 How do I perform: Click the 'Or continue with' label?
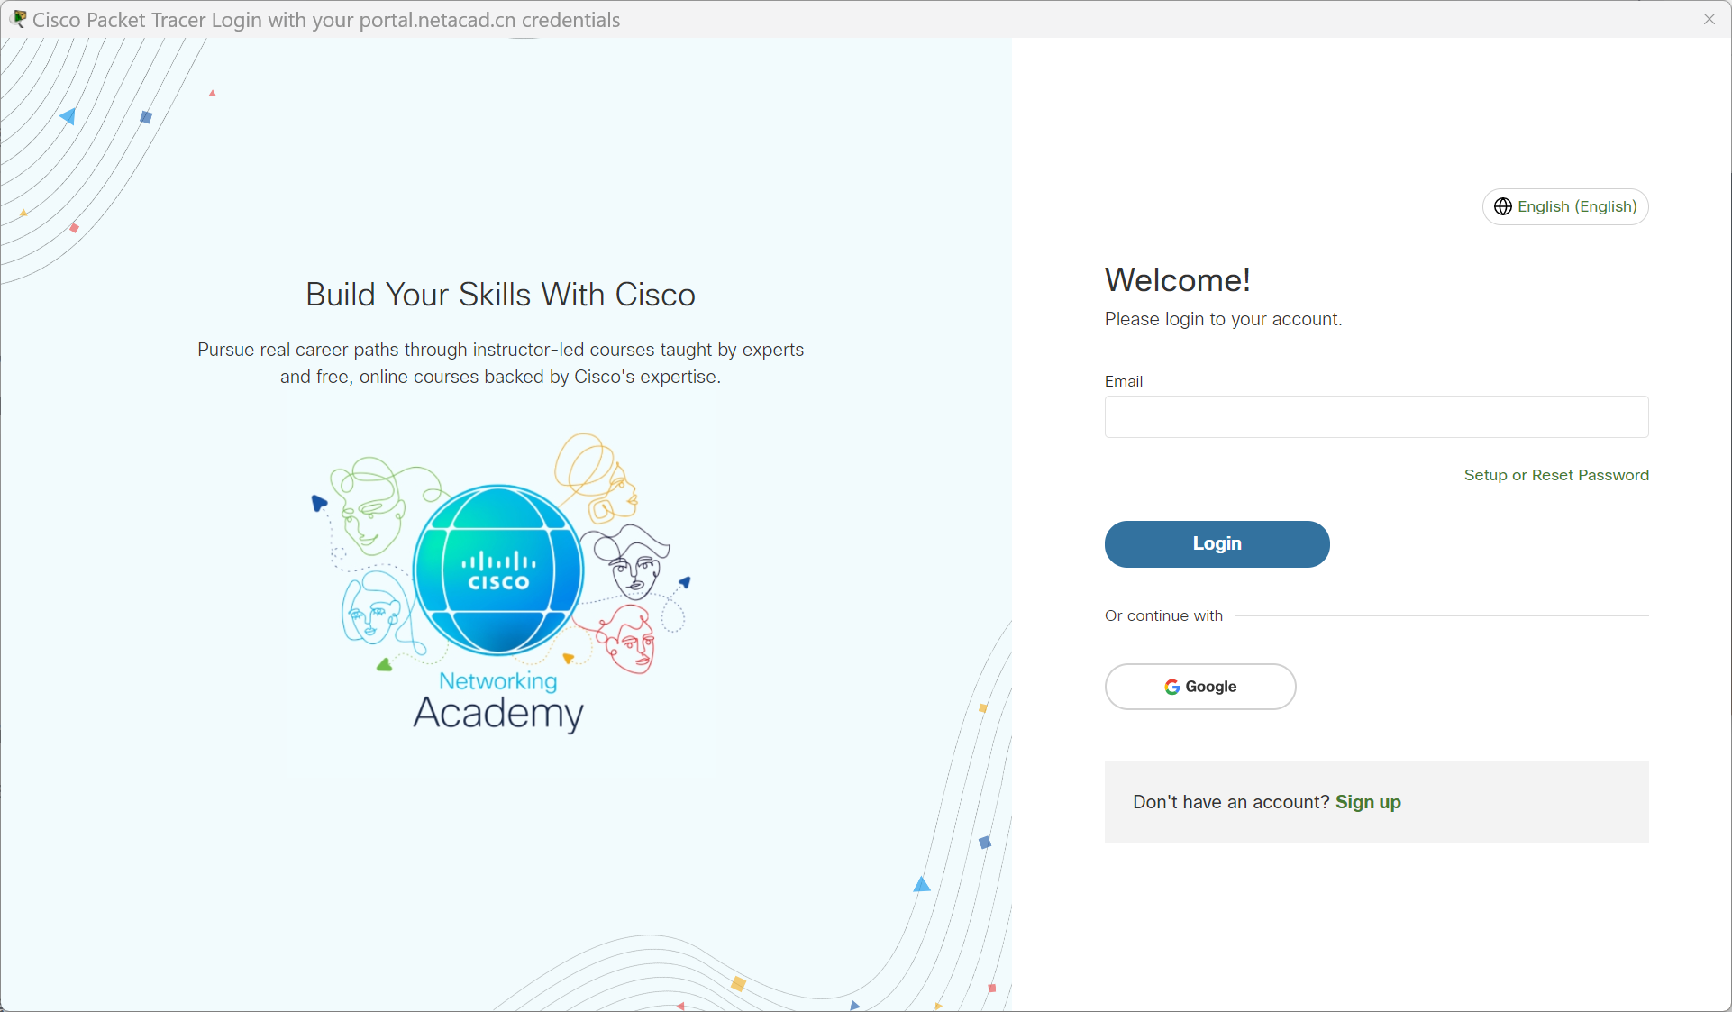pos(1163,615)
